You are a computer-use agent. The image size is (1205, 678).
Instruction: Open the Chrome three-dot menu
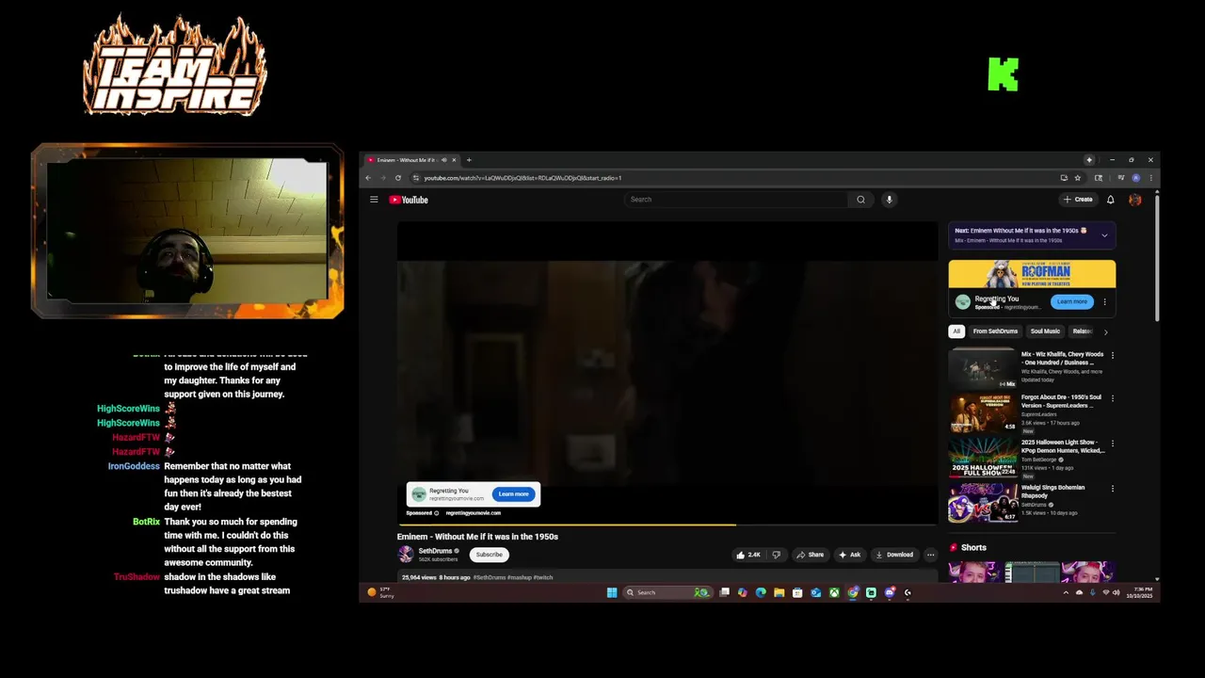pos(1150,178)
